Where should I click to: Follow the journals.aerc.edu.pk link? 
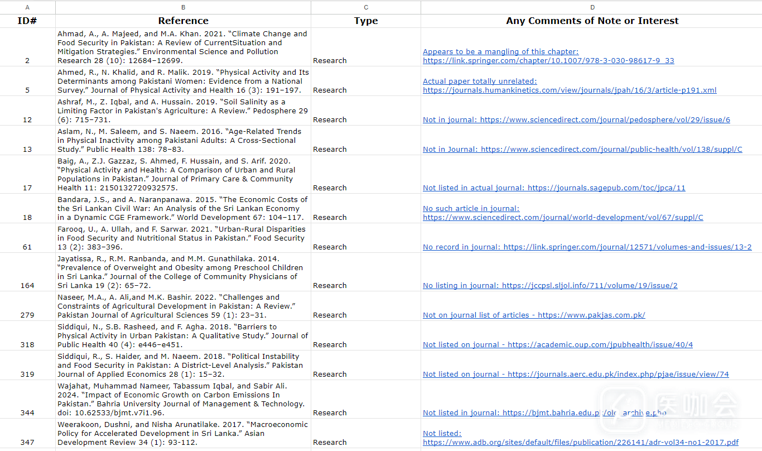pos(576,374)
